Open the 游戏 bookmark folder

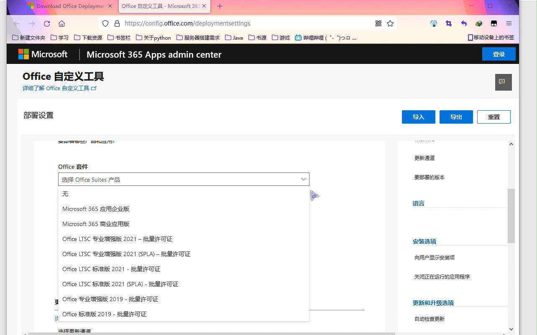pyautogui.click(x=281, y=38)
